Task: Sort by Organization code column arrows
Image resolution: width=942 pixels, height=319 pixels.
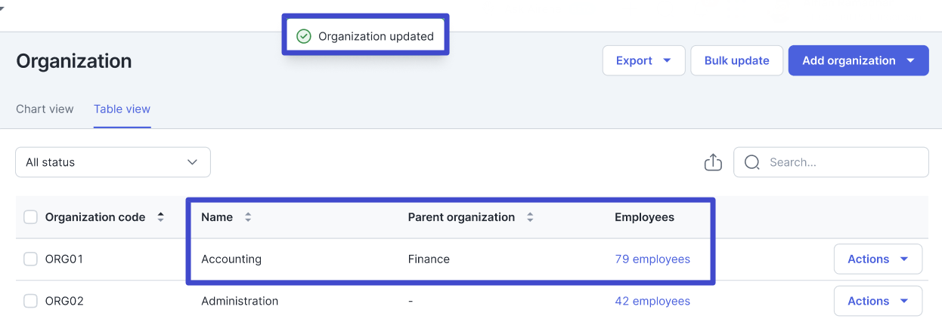Action: click(x=160, y=217)
